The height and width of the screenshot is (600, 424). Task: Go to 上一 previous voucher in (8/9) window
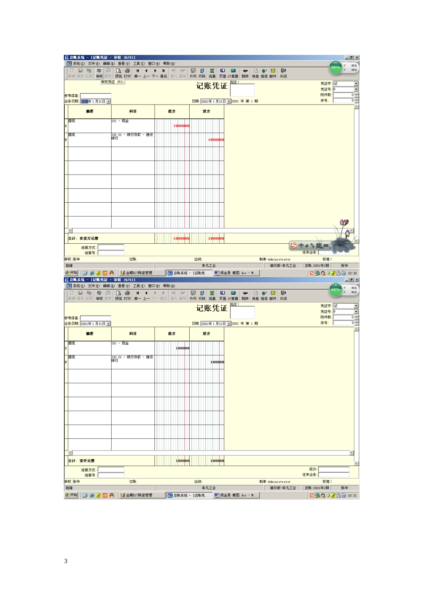coord(146,73)
